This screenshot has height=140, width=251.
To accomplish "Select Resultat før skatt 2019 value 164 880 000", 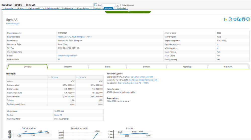I will coord(97,93).
